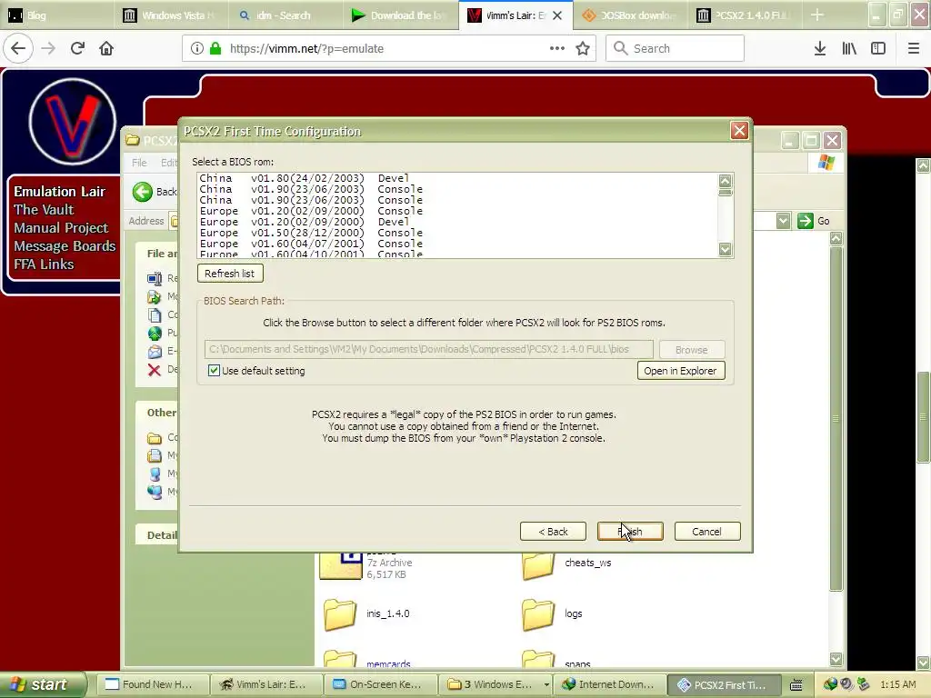Show site information icon in URL bar

point(197,48)
